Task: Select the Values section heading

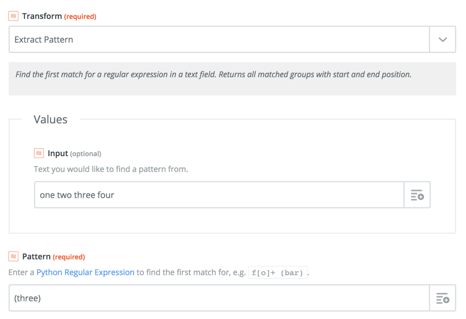Action: (51, 119)
